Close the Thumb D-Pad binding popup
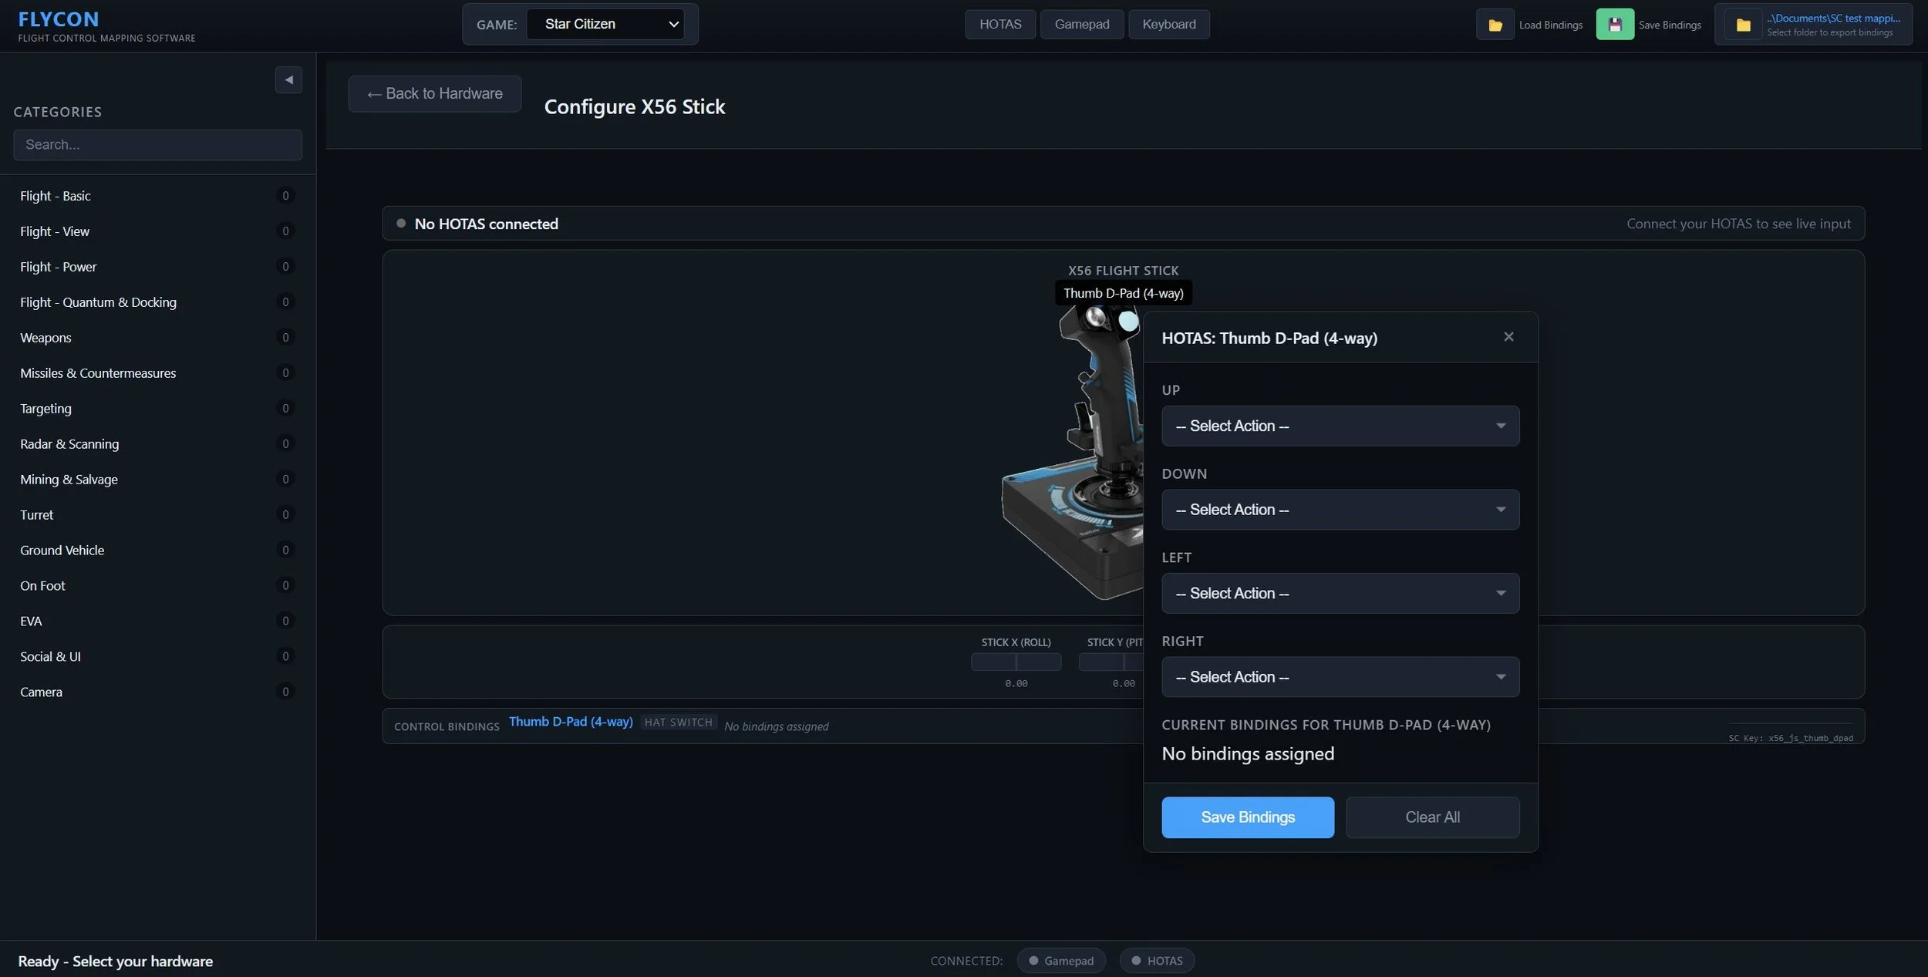Viewport: 1928px width, 977px height. 1508,337
